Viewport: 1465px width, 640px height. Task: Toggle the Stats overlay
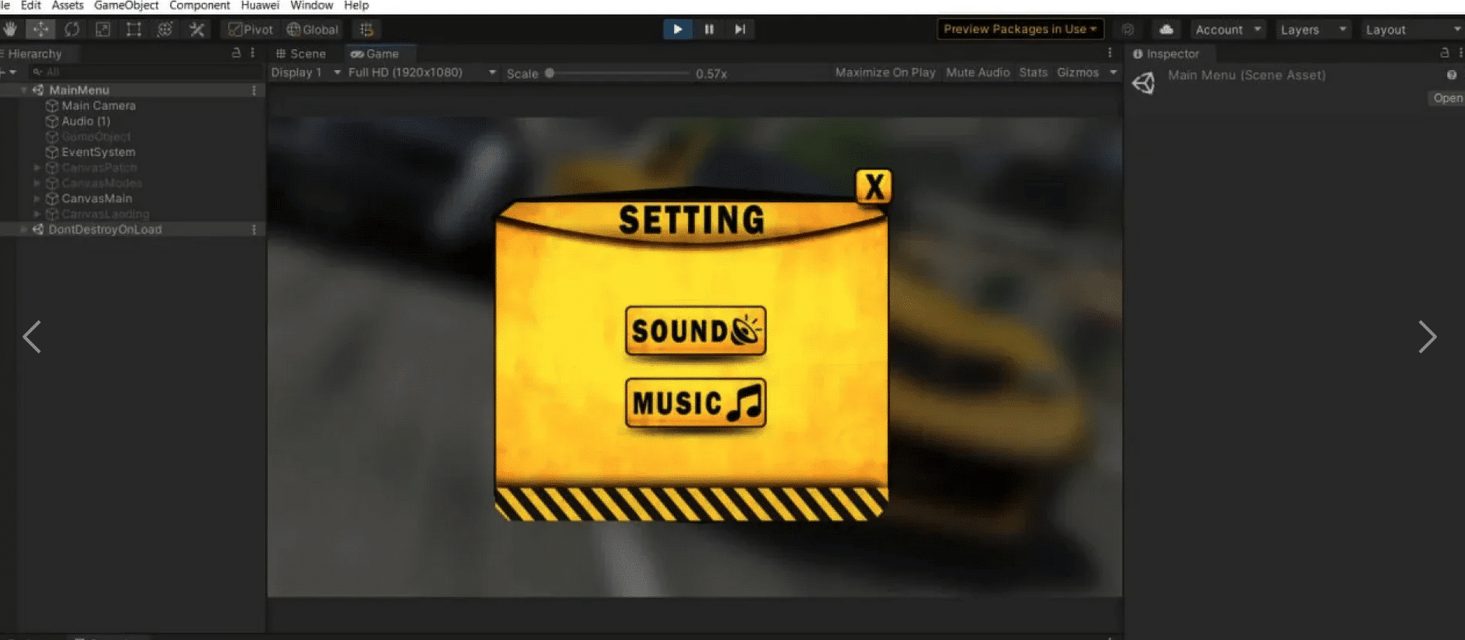tap(1033, 72)
